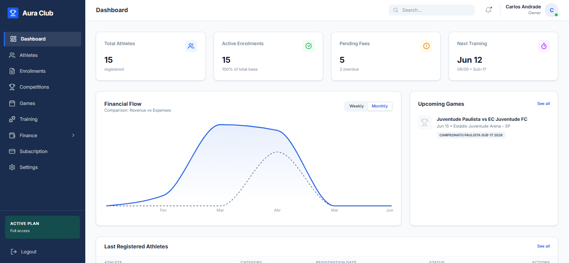Switch the chart to Monthly view

tap(380, 106)
